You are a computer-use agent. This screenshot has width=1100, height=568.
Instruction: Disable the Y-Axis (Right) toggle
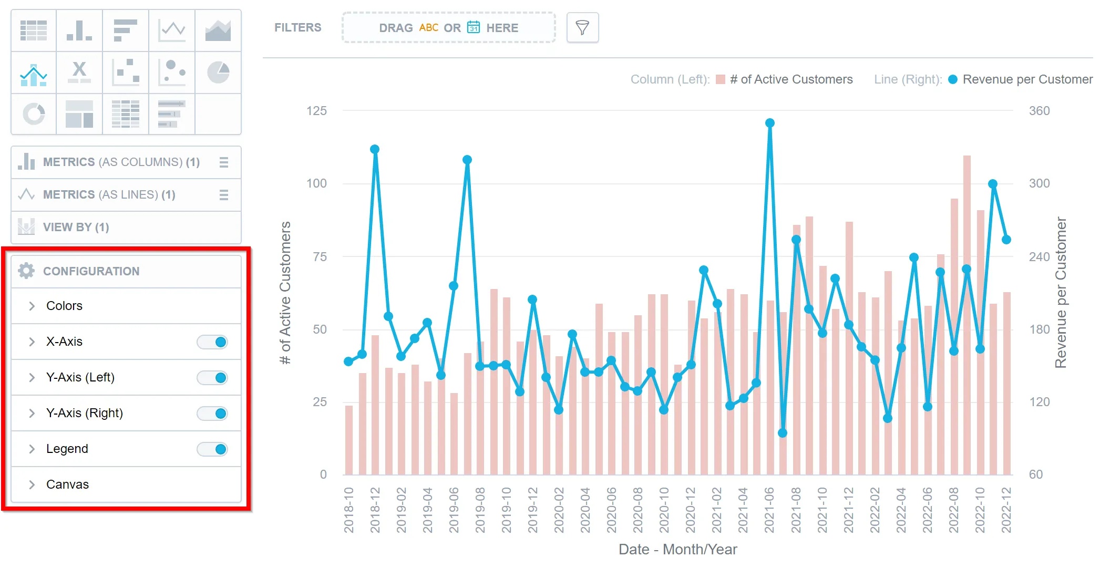tap(213, 414)
